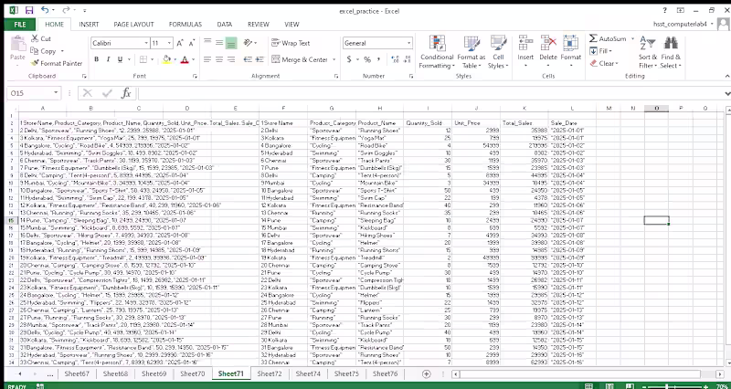731x389 pixels.
Task: Increase font size with the larger A
Action: [180, 43]
